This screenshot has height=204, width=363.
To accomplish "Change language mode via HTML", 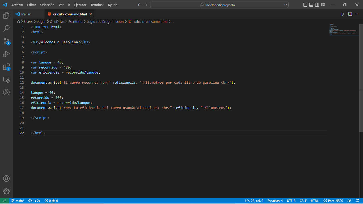I will (315, 201).
